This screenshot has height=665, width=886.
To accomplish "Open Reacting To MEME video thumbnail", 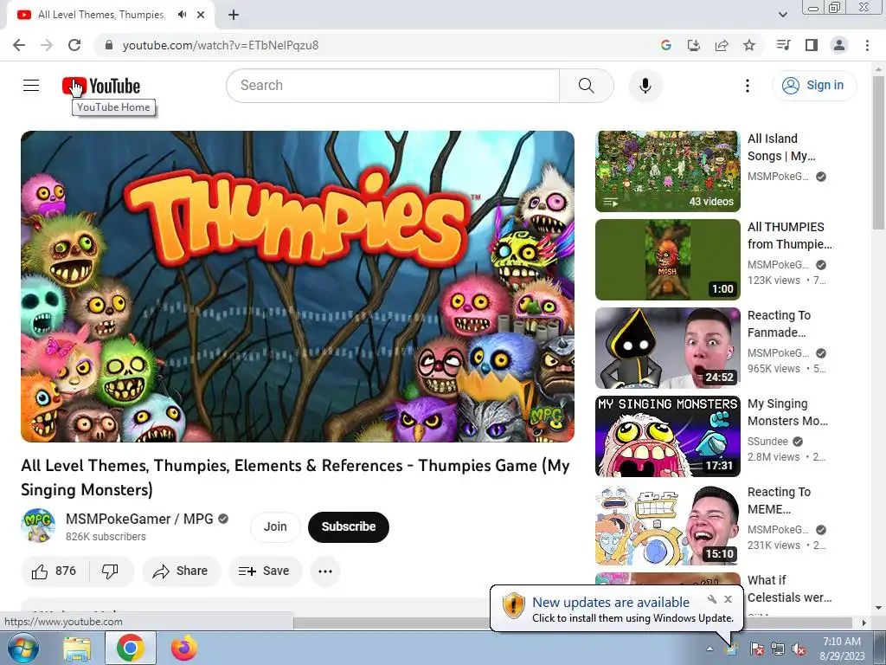I will [x=667, y=525].
